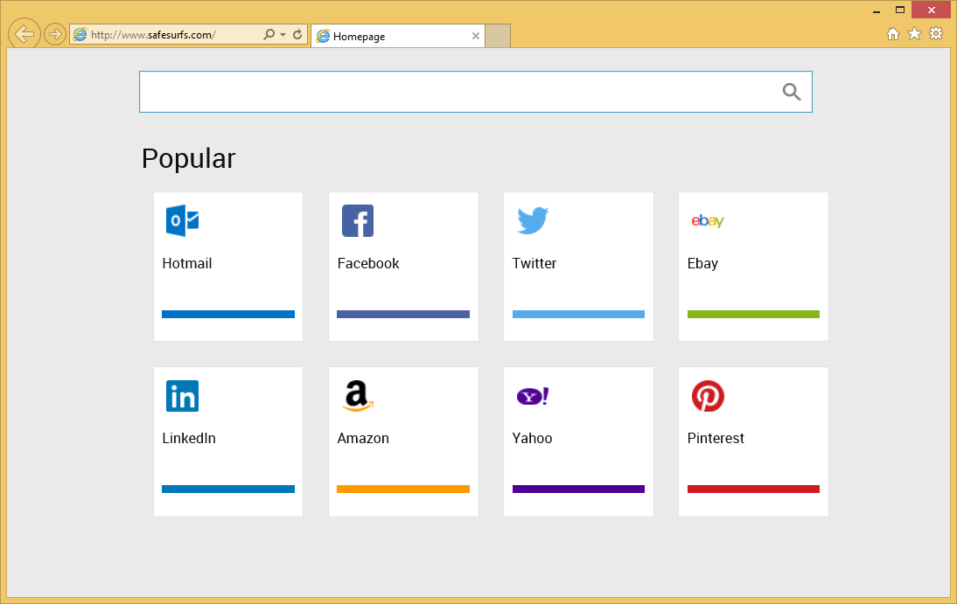Minimize the browser window
Viewport: 957px width, 604px height.
pyautogui.click(x=877, y=10)
